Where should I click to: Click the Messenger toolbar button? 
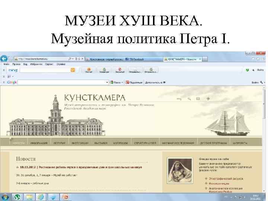pyautogui.click(x=104, y=70)
